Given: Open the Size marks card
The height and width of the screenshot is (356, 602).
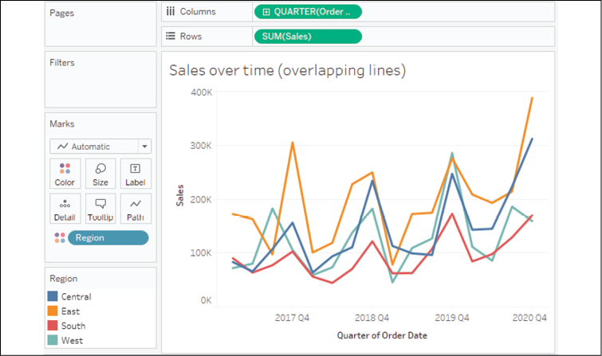Looking at the screenshot, I should (100, 174).
